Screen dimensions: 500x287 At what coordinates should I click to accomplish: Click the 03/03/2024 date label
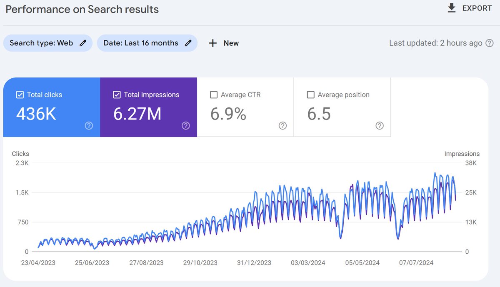coord(308,263)
